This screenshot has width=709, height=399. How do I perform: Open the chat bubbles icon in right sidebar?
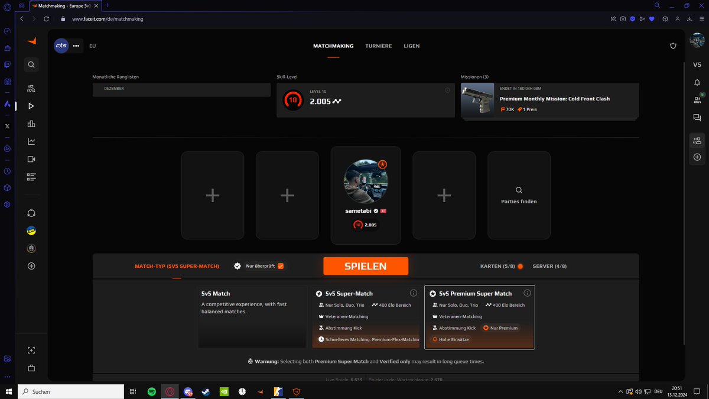point(697,118)
